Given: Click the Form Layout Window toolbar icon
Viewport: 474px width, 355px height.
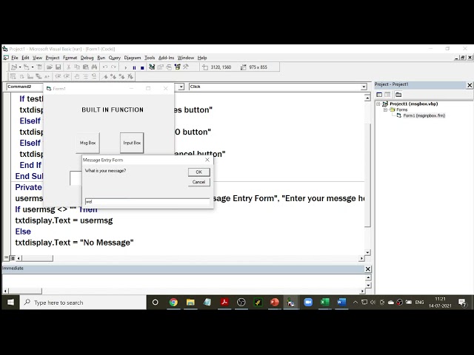Looking at the screenshot, I should pos(169,67).
